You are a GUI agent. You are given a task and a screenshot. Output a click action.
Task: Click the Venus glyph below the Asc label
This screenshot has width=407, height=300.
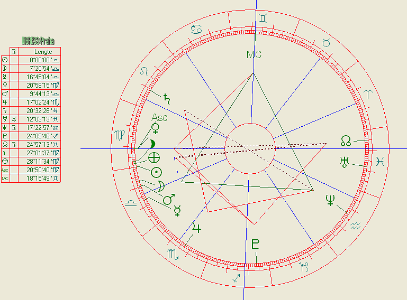point(156,128)
